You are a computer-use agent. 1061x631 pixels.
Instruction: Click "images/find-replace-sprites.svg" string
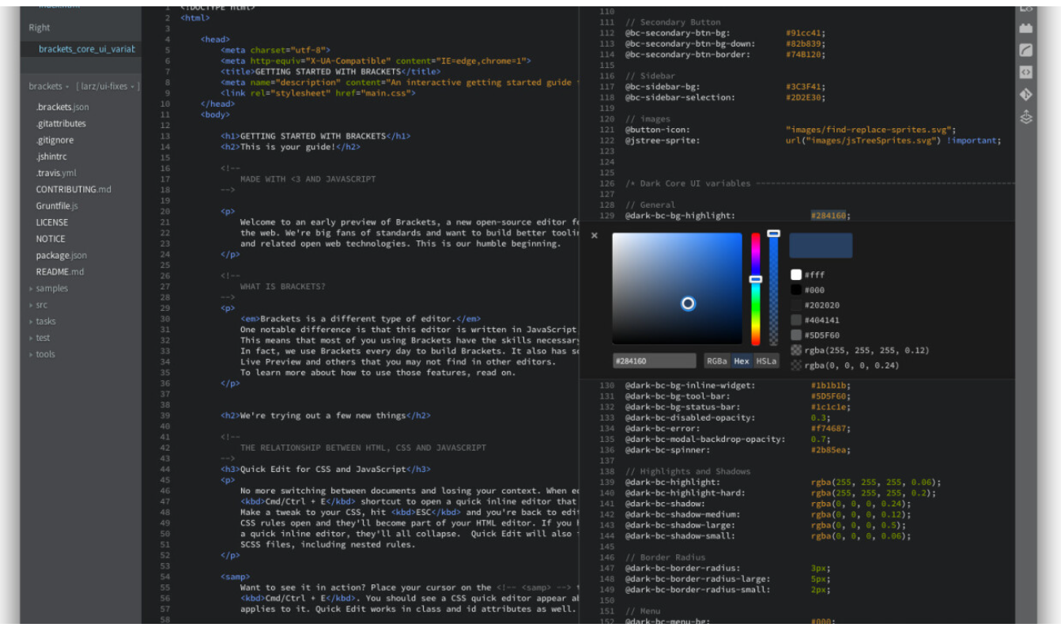click(x=870, y=130)
